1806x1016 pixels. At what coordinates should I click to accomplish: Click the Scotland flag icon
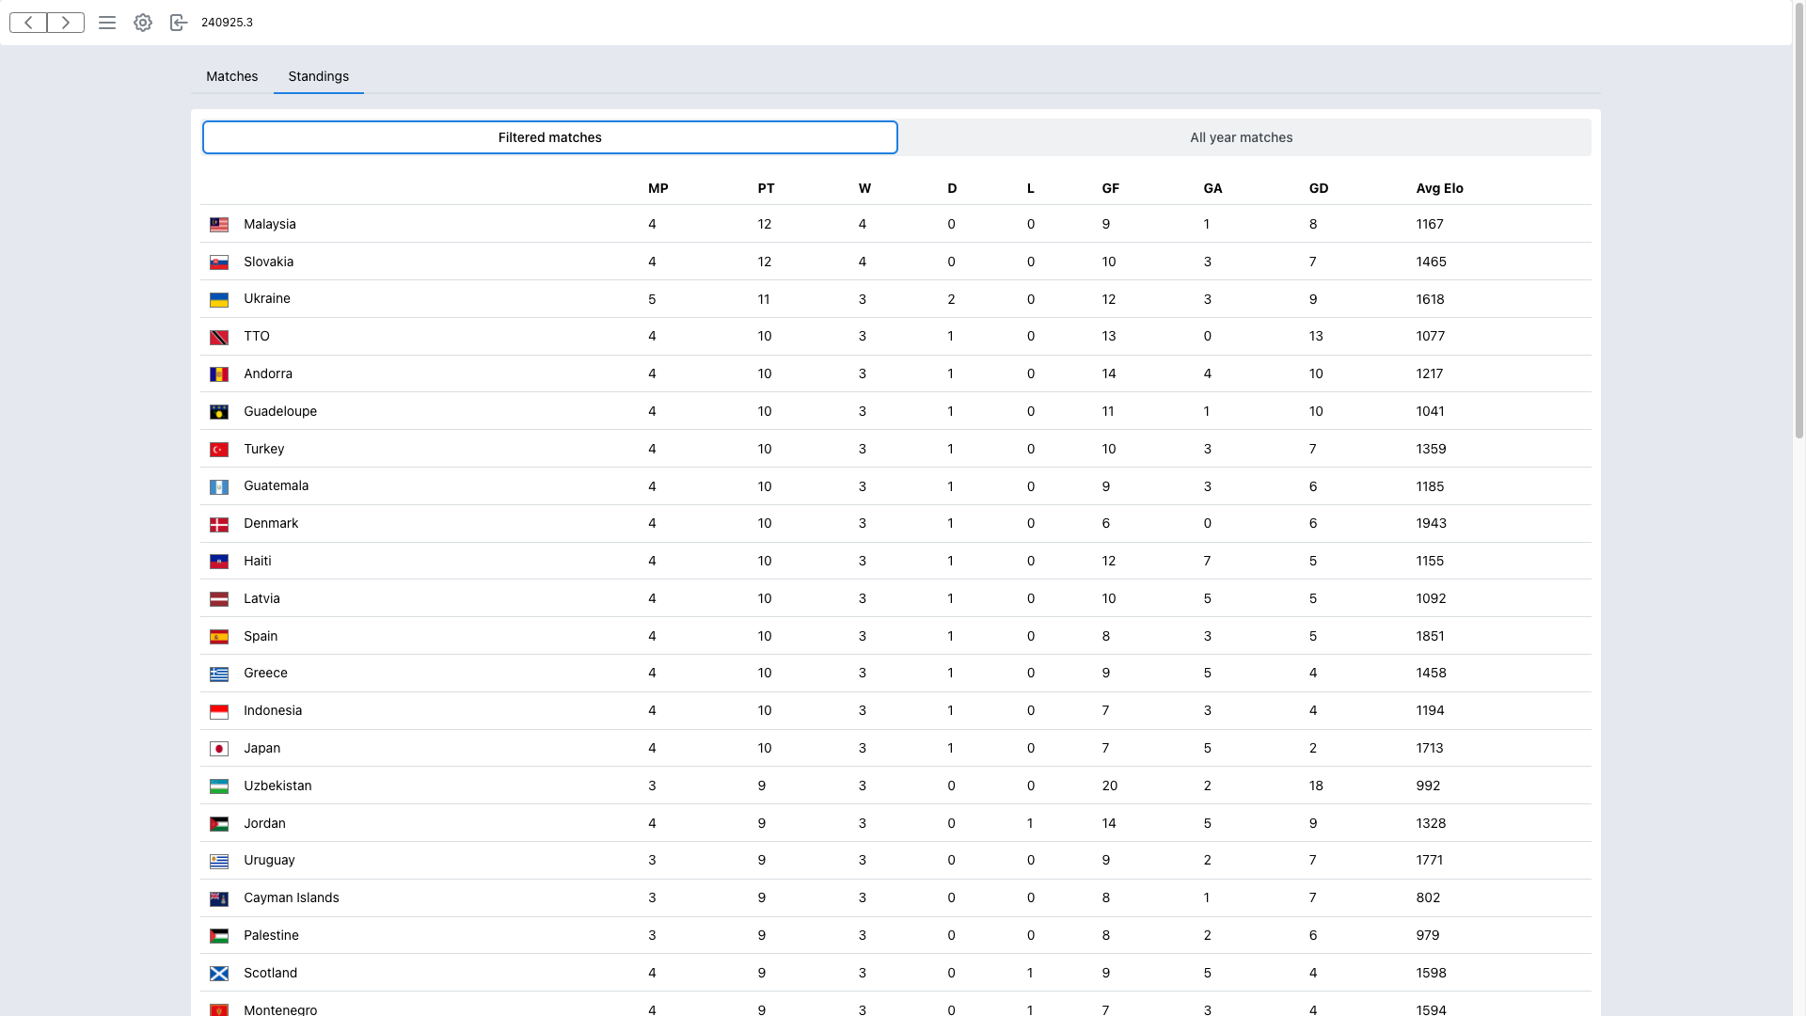[x=219, y=974]
